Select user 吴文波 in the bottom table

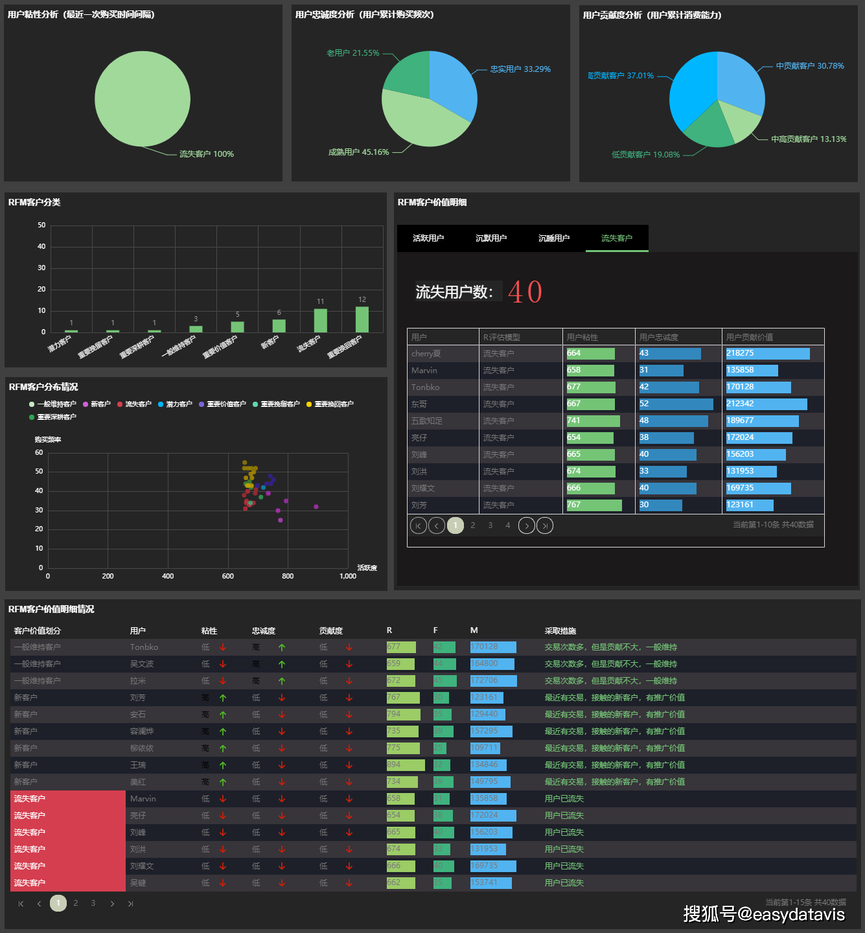pos(142,664)
